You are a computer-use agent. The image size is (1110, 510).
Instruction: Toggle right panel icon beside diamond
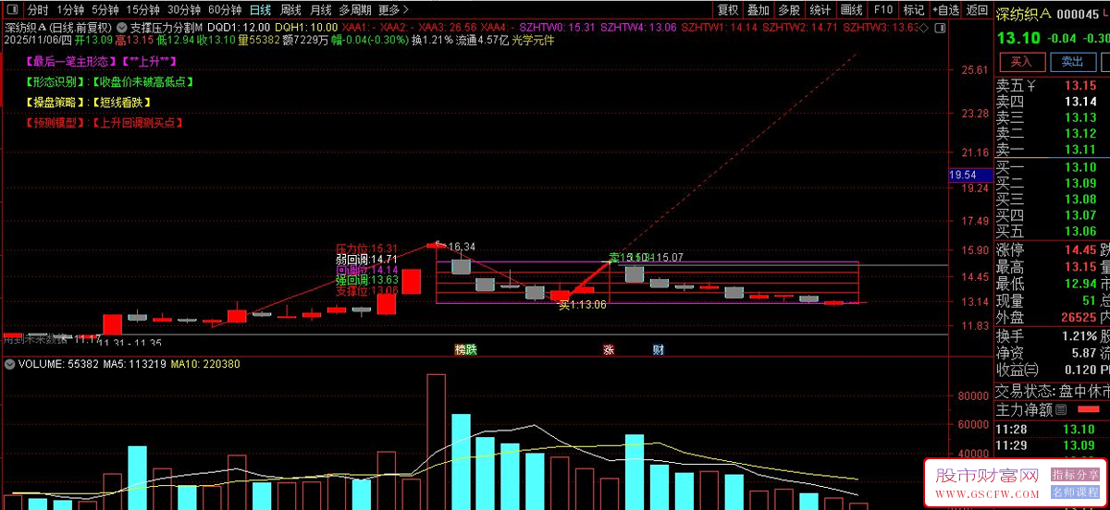pyautogui.click(x=940, y=28)
